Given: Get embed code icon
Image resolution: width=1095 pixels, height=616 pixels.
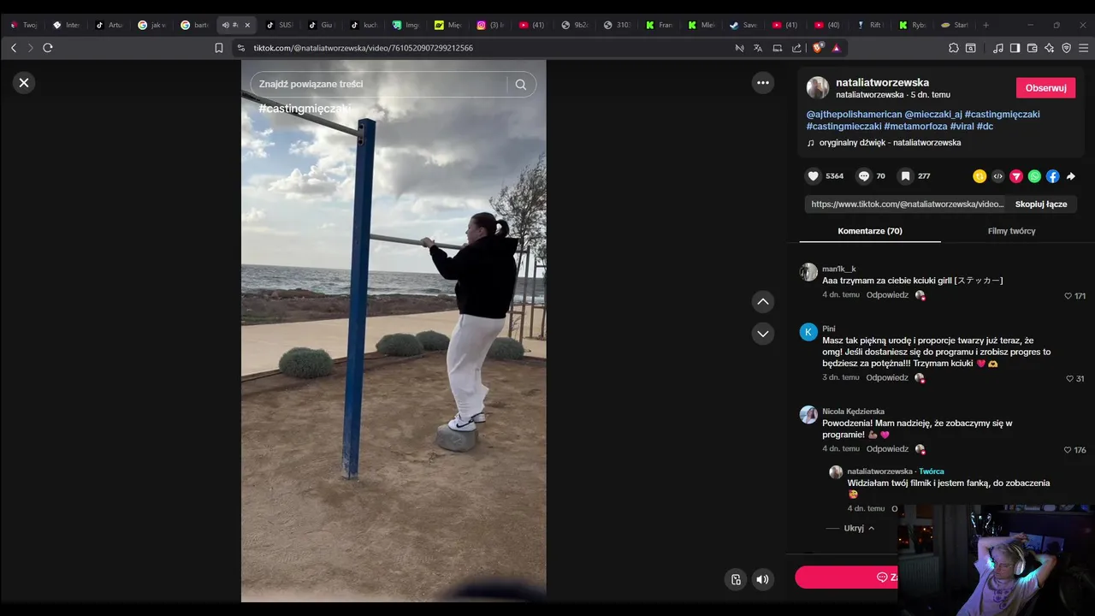Looking at the screenshot, I should coord(997,176).
